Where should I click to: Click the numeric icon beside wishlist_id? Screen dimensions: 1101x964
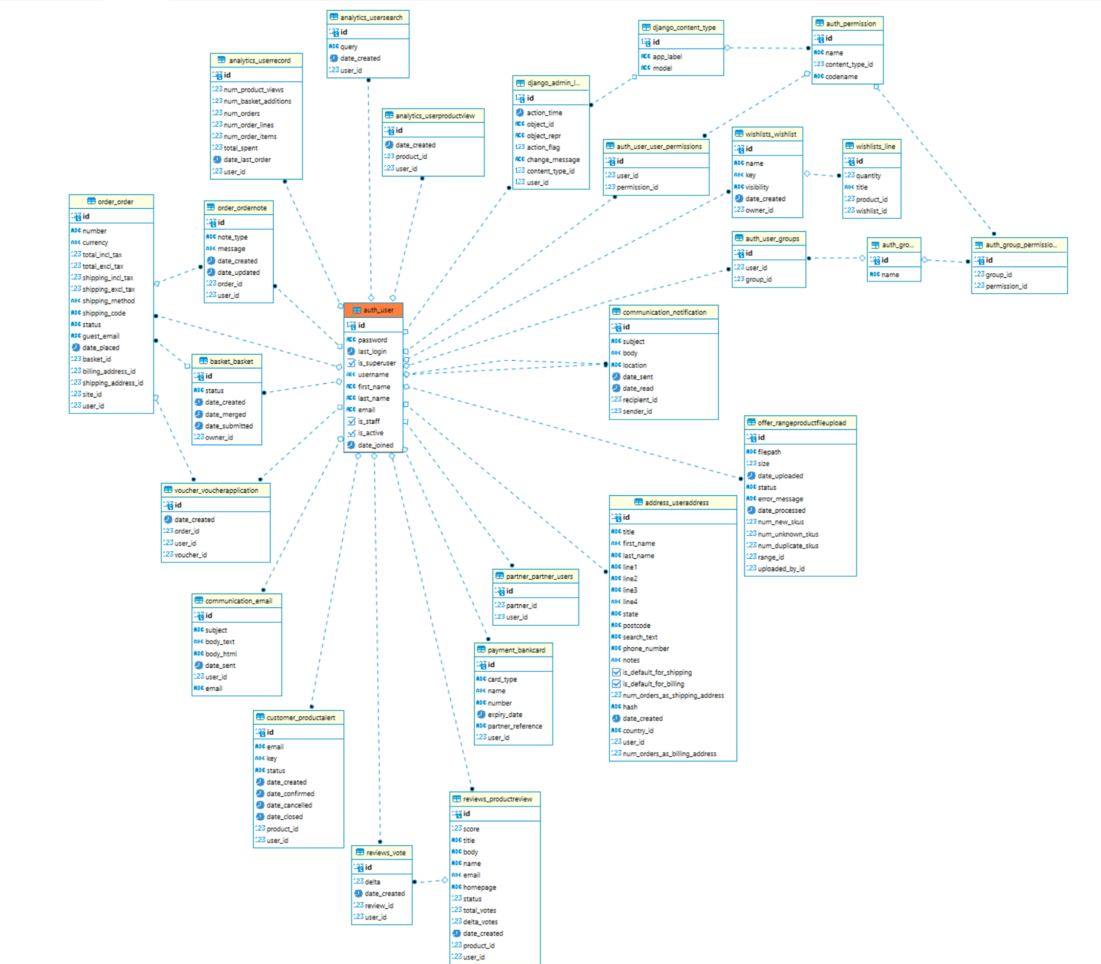point(849,210)
